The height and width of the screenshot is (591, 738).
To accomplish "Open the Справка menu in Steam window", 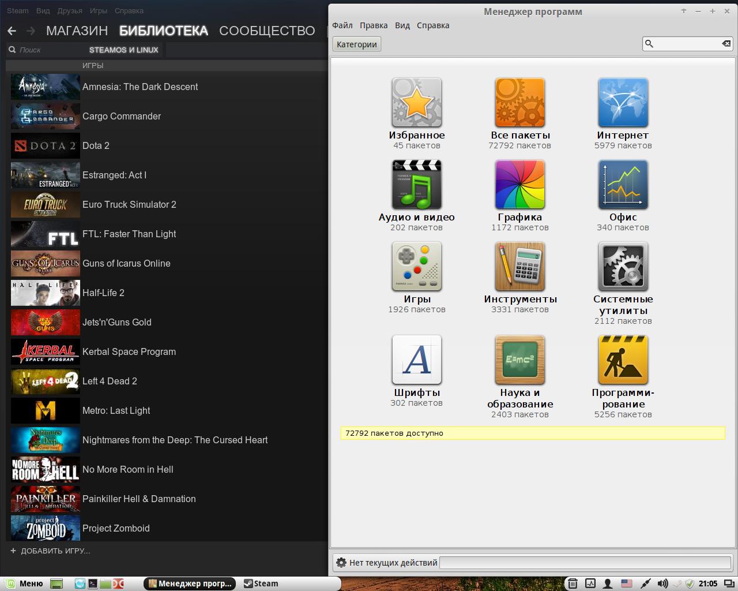I will point(129,11).
